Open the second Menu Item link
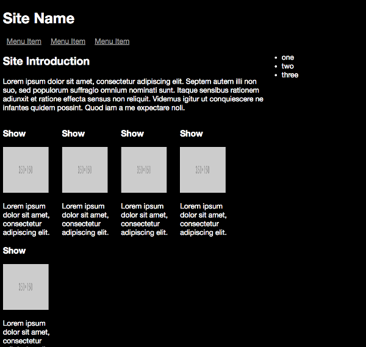 point(68,41)
